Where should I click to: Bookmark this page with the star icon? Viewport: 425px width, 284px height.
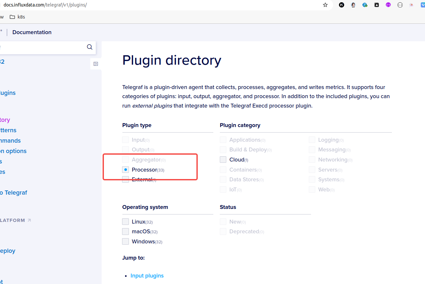pos(325,5)
